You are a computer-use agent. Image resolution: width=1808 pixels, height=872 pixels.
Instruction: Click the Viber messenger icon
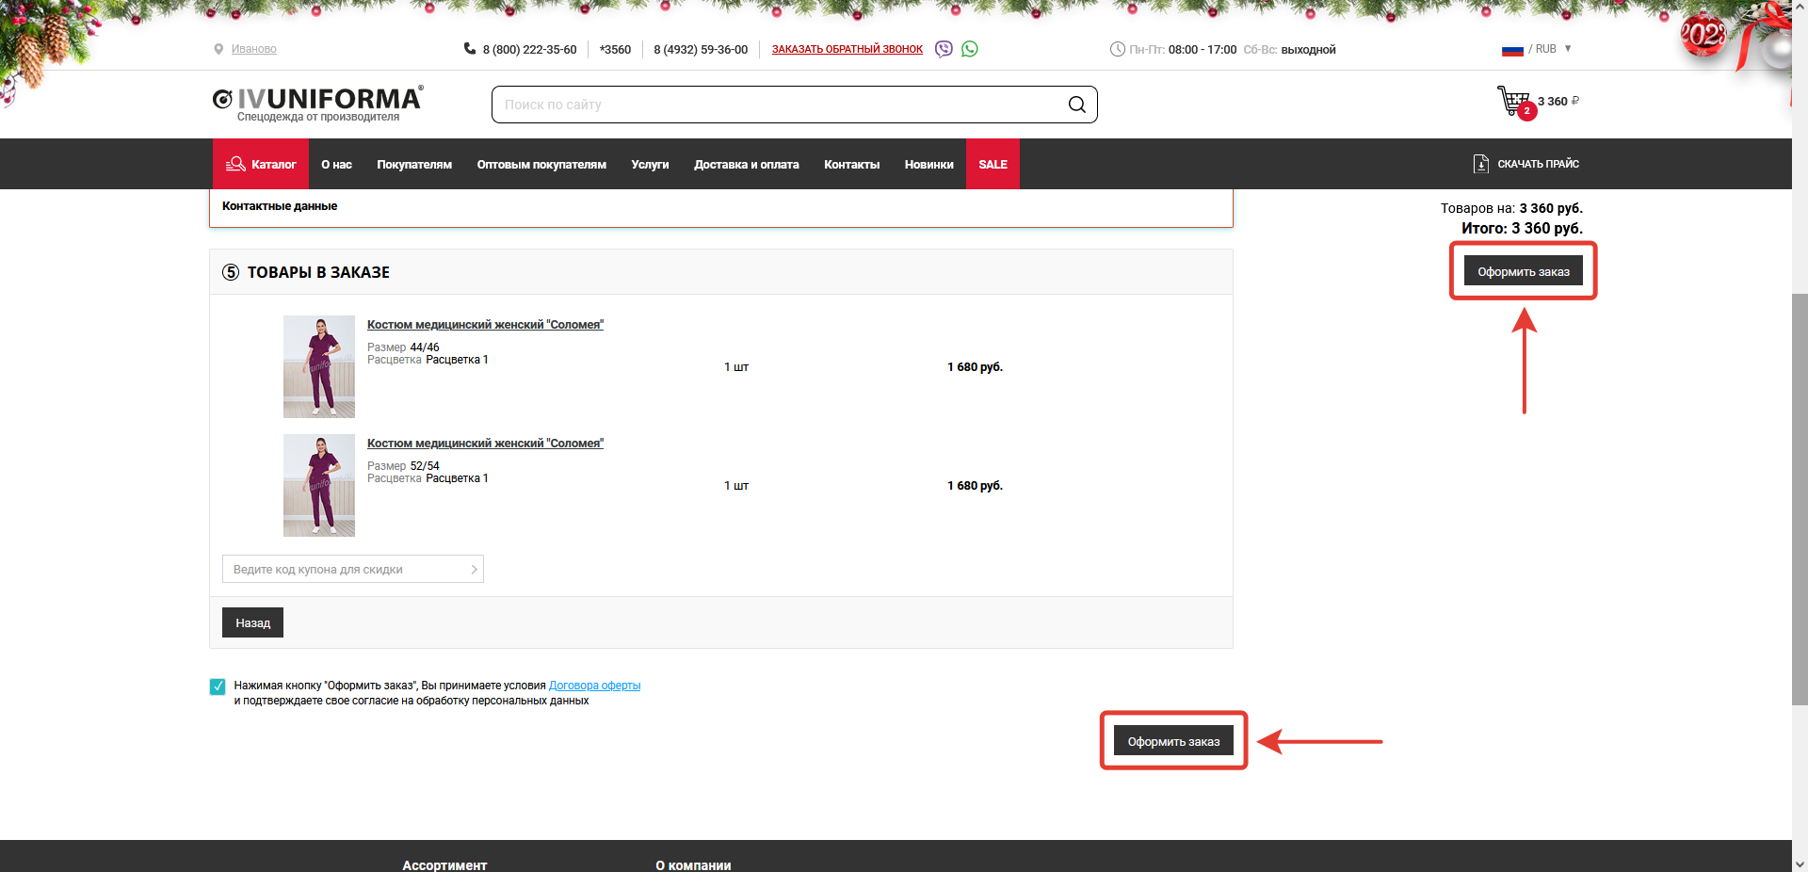[944, 49]
